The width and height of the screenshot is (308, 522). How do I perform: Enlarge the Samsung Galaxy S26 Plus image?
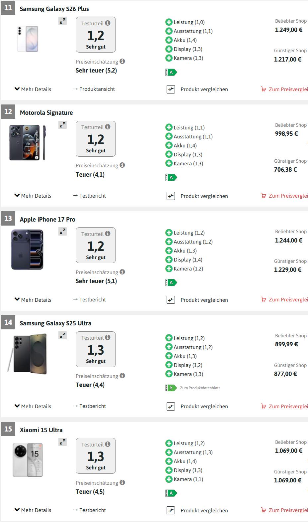click(63, 21)
